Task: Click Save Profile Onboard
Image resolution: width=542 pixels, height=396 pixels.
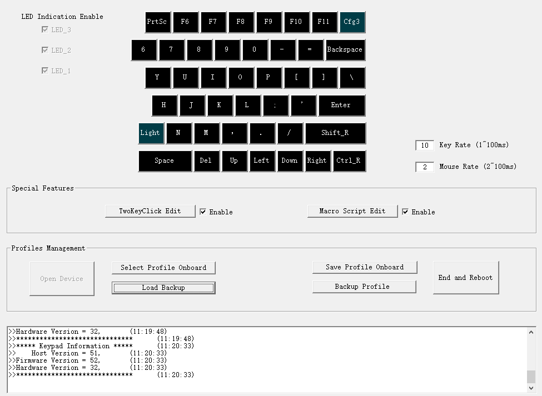Action: click(365, 267)
